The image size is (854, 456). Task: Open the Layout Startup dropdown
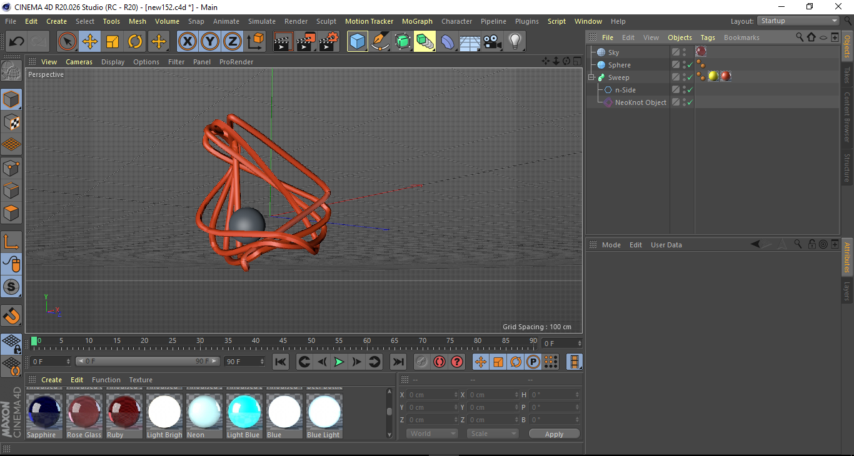(798, 21)
